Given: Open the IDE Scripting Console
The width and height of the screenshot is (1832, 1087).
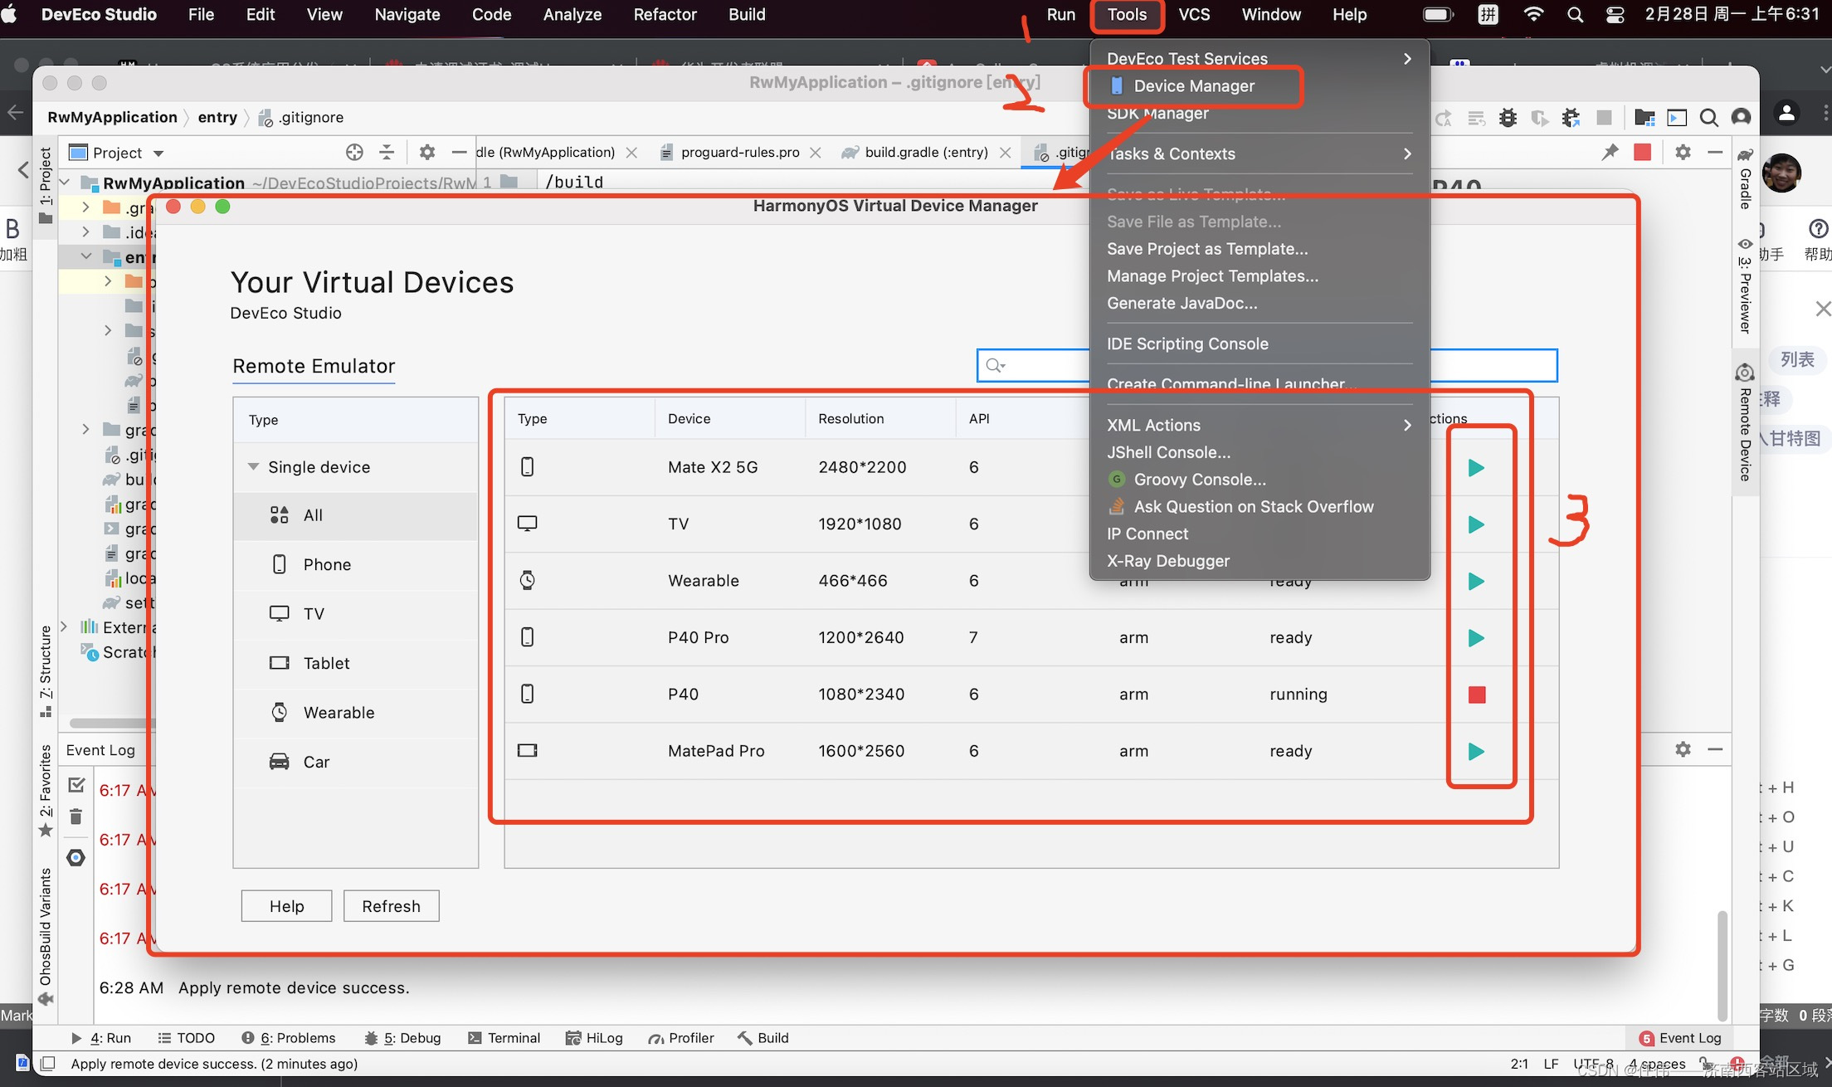Looking at the screenshot, I should click(x=1187, y=344).
